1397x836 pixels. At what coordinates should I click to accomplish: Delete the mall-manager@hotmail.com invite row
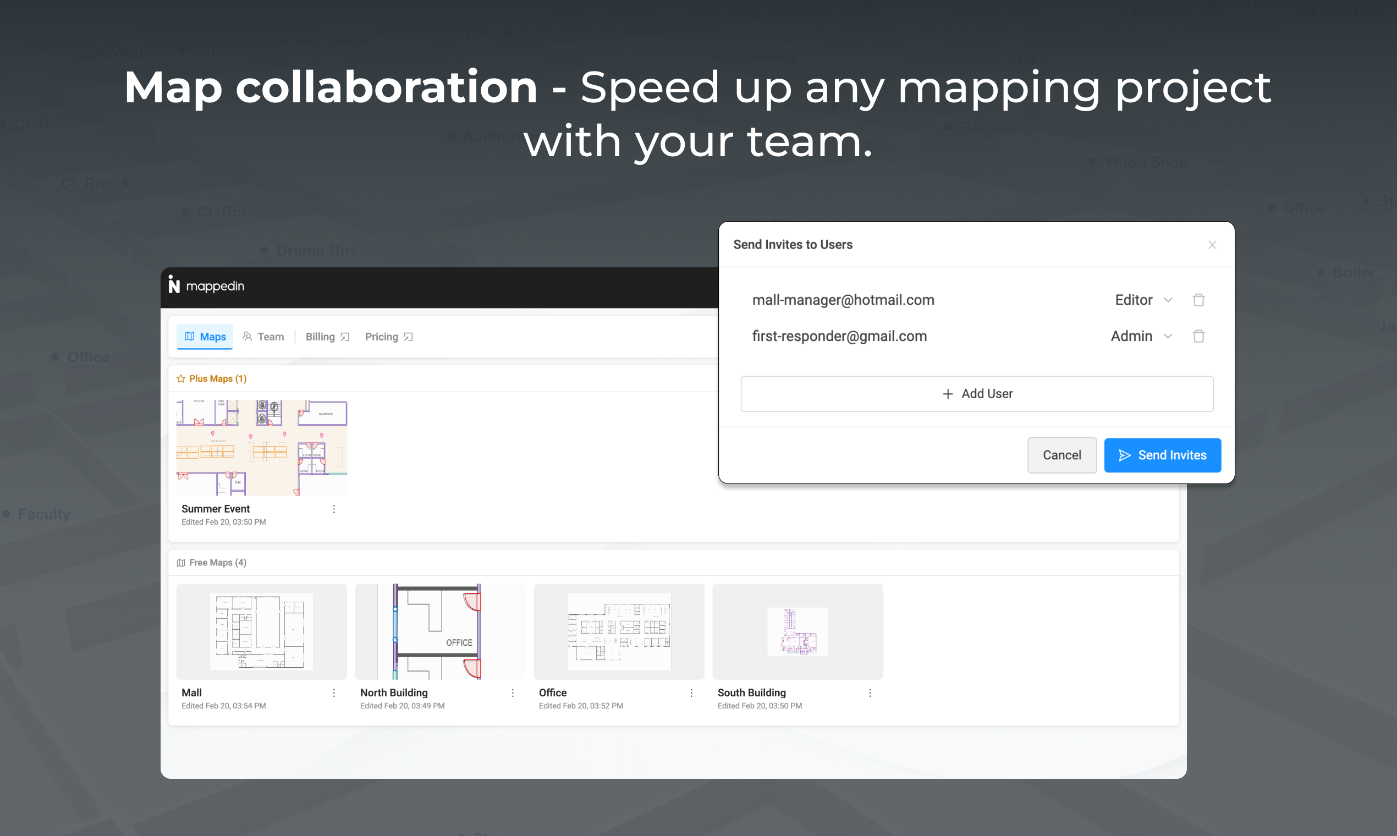[x=1198, y=300]
